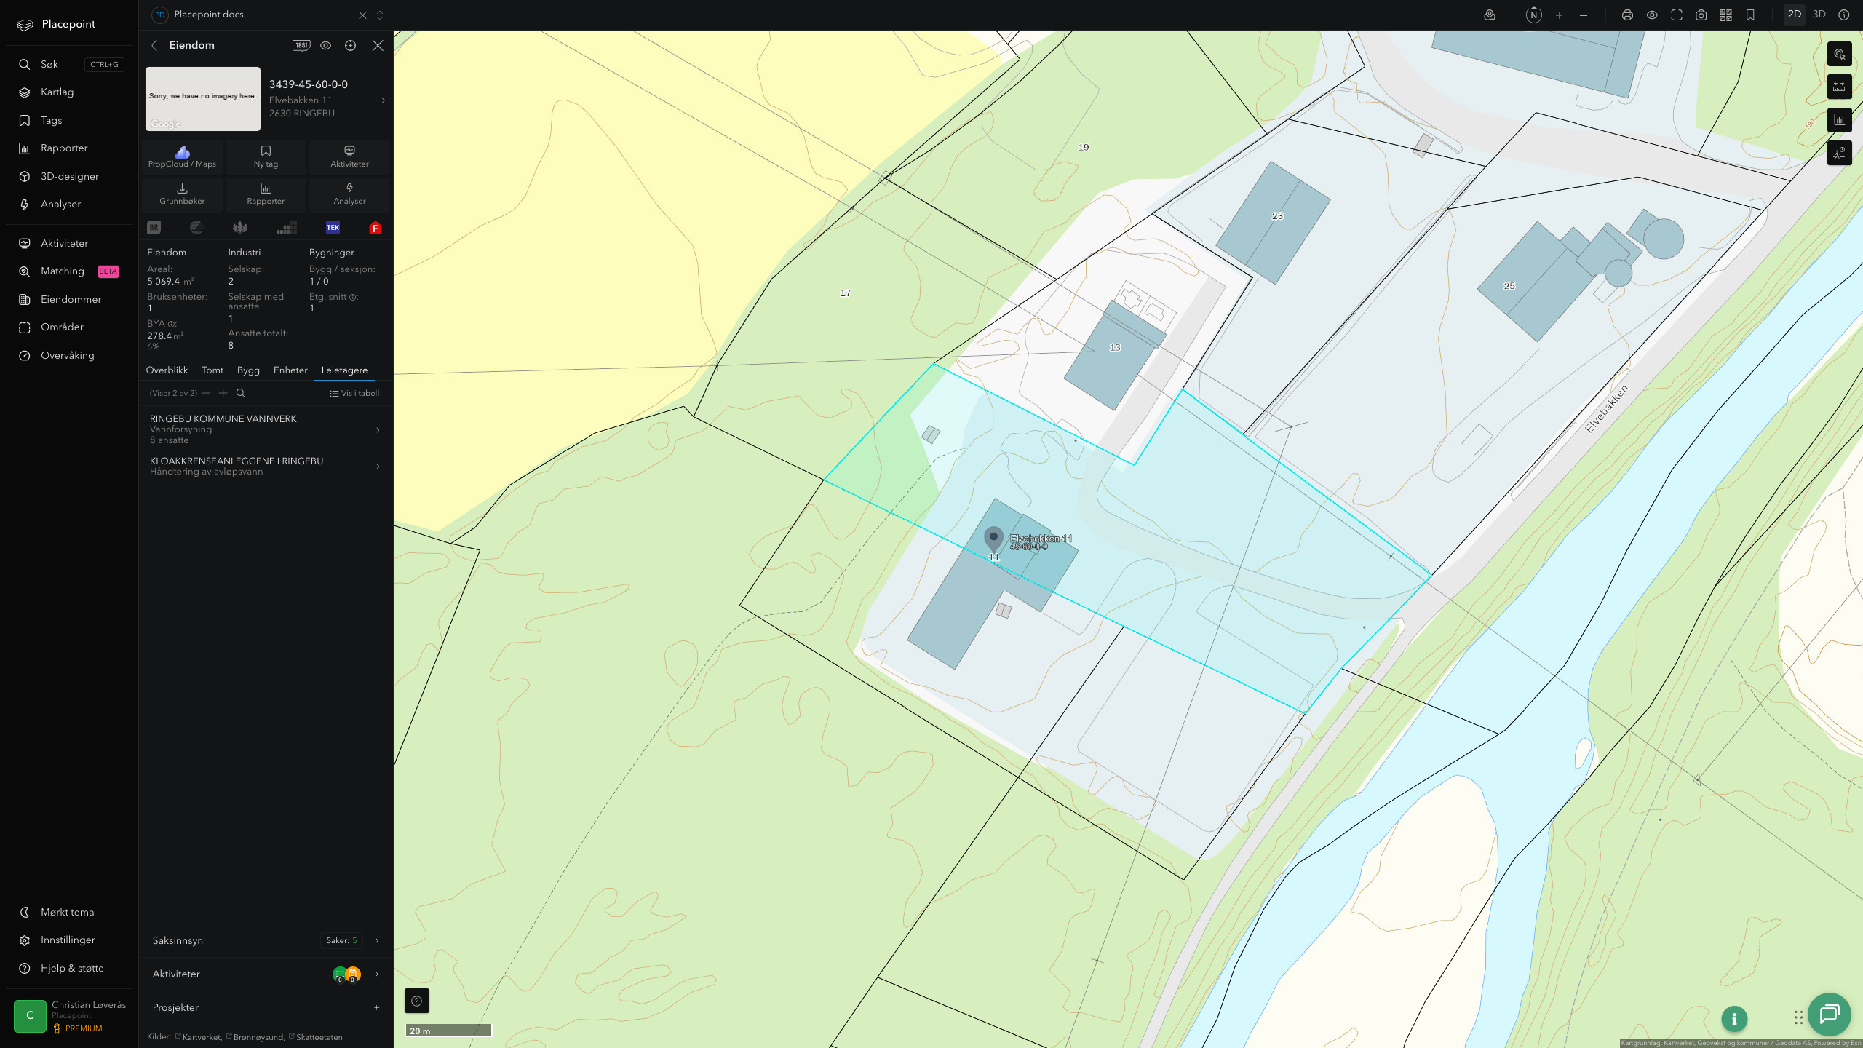This screenshot has width=1863, height=1048.
Task: Click the Google street view thumbnail
Action: pyautogui.click(x=203, y=99)
